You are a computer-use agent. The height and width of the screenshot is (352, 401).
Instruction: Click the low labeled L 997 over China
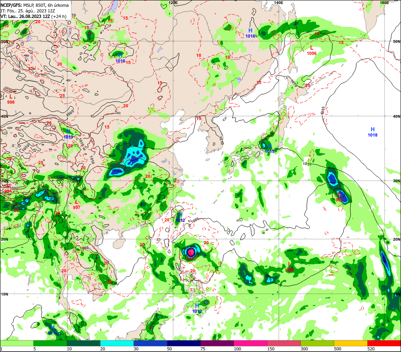pyautogui.click(x=77, y=205)
